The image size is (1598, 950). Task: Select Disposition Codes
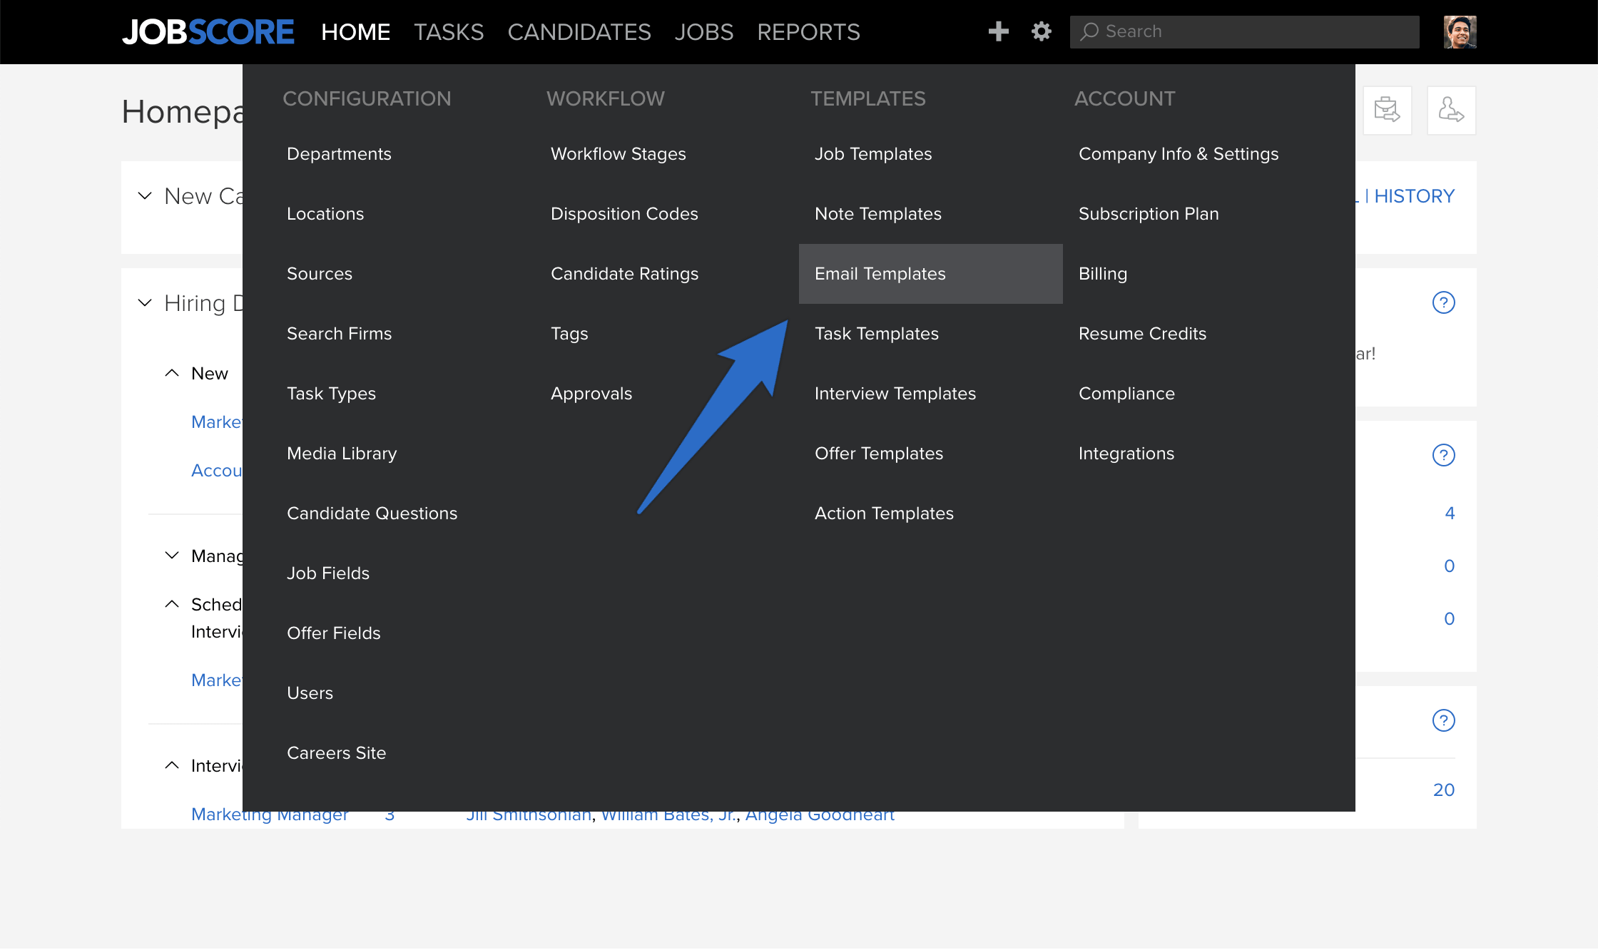624,214
